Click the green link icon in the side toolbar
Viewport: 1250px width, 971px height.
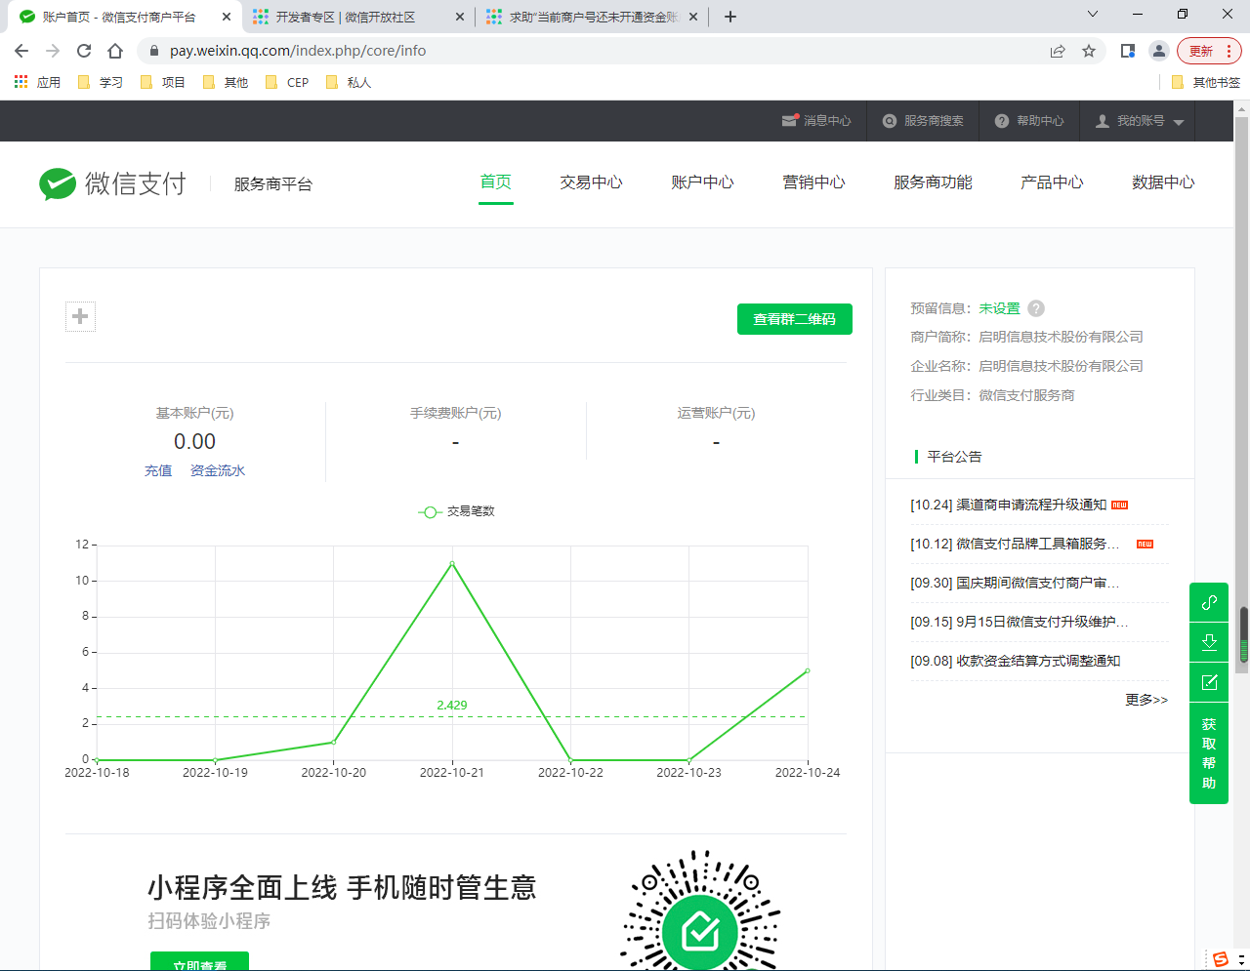pos(1209,602)
